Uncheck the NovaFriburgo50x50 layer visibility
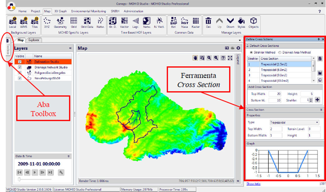Screen dimensions: 326x192 (20, 78)
